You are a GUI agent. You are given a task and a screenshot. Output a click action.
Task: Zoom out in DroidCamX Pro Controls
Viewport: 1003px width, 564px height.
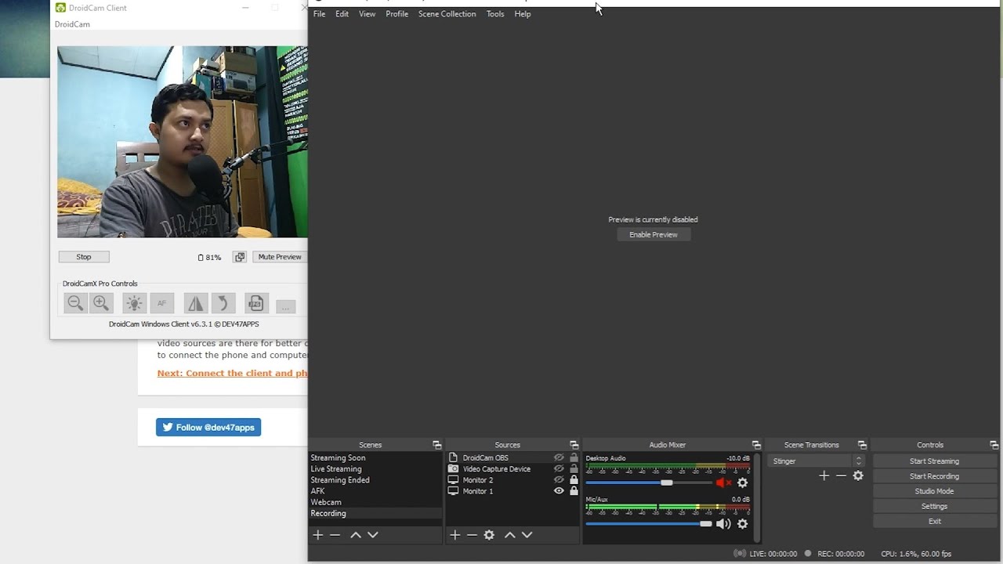click(75, 303)
